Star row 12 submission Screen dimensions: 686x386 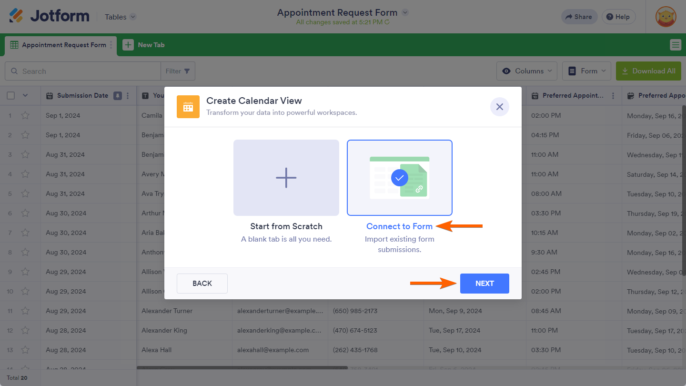(25, 330)
